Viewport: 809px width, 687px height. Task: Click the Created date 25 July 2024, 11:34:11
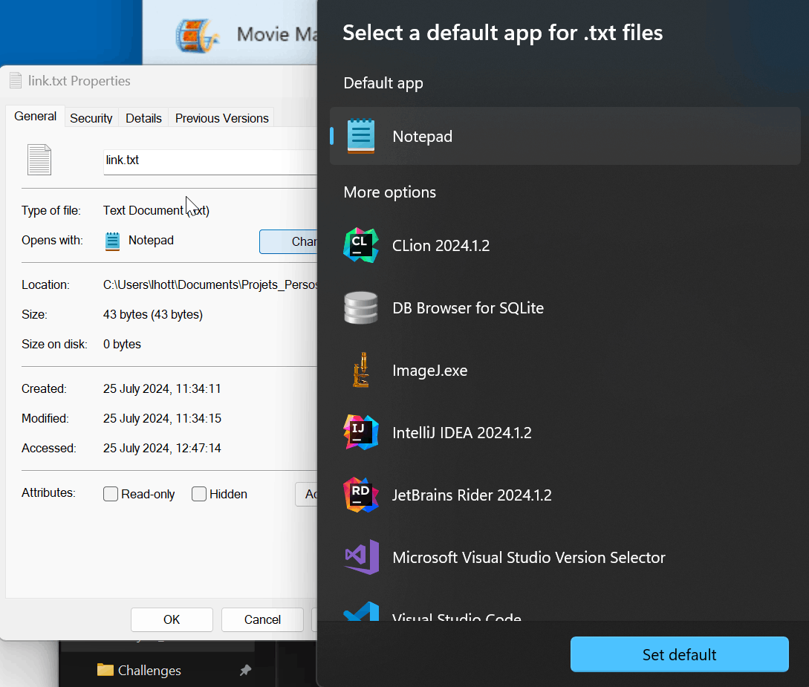162,389
